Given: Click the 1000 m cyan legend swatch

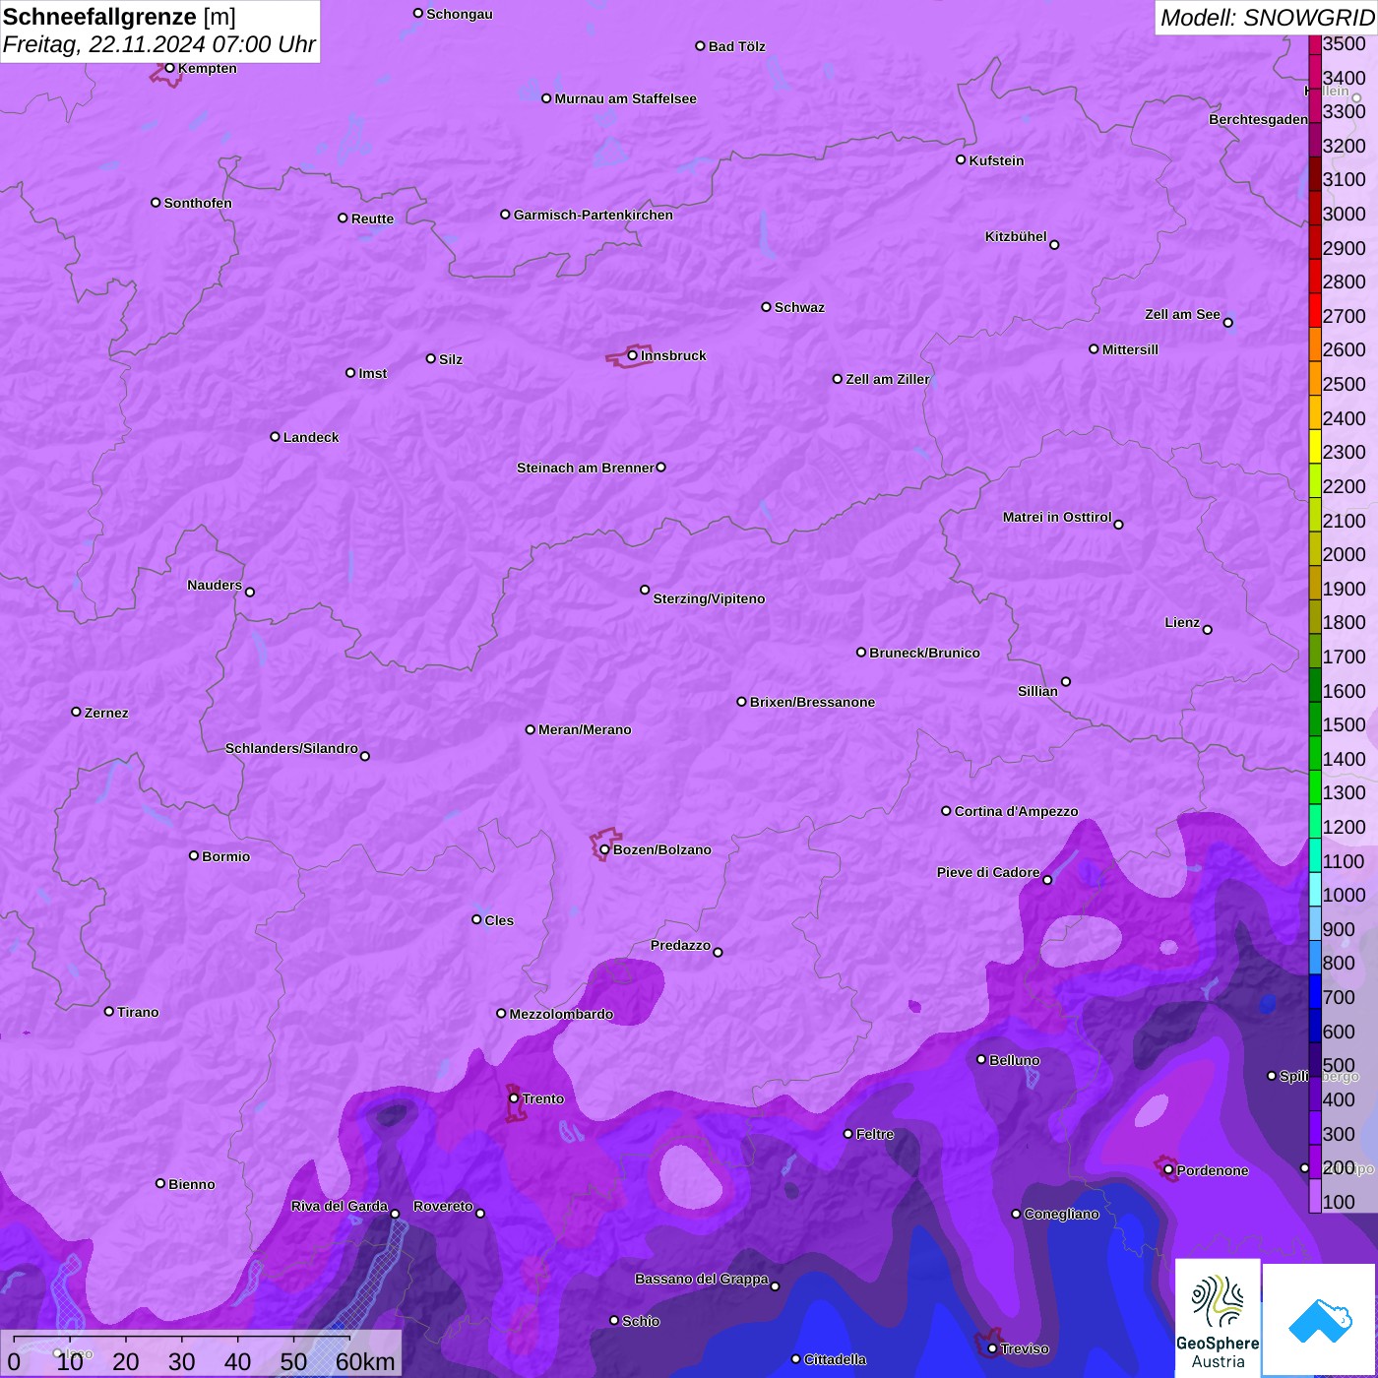Looking at the screenshot, I should pos(1315,889).
